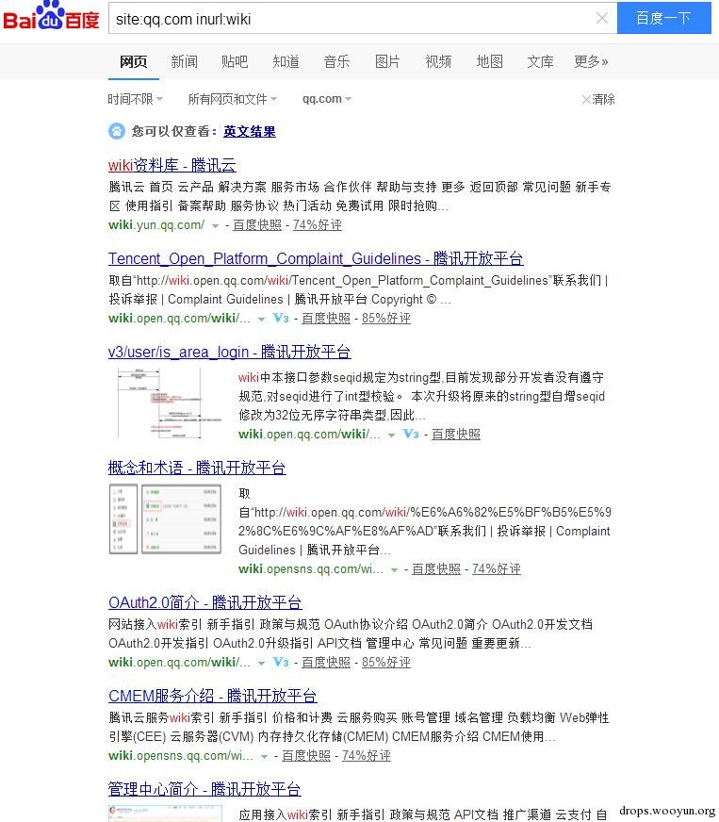Click the Baidu logo
Screen dimensions: 719x822
point(51,18)
